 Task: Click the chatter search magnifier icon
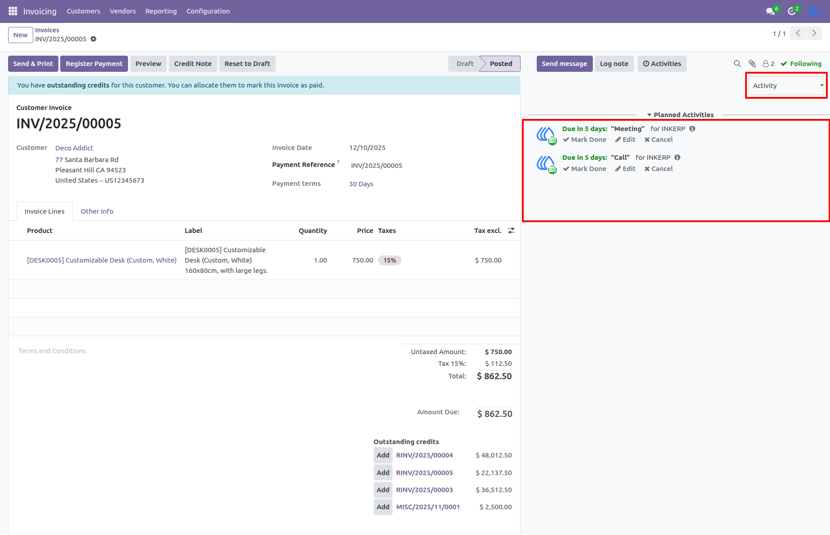[737, 64]
